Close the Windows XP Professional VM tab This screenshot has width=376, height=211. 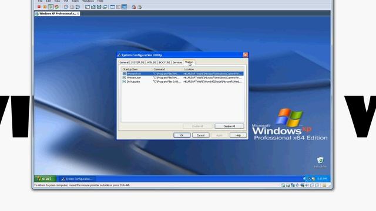[78, 13]
